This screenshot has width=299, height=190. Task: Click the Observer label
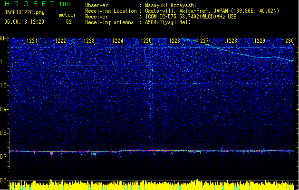[x=96, y=5]
